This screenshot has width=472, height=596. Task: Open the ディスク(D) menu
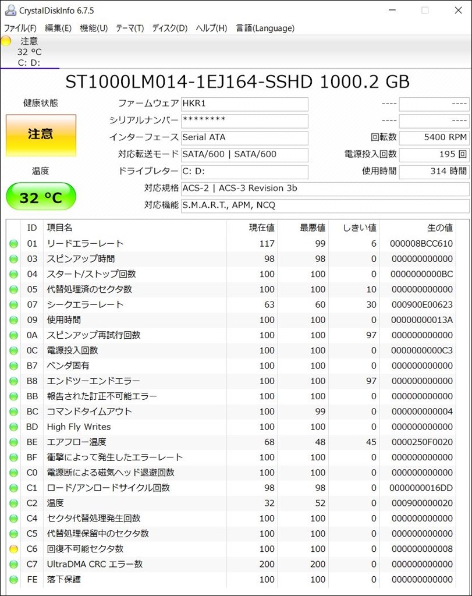pos(170,28)
